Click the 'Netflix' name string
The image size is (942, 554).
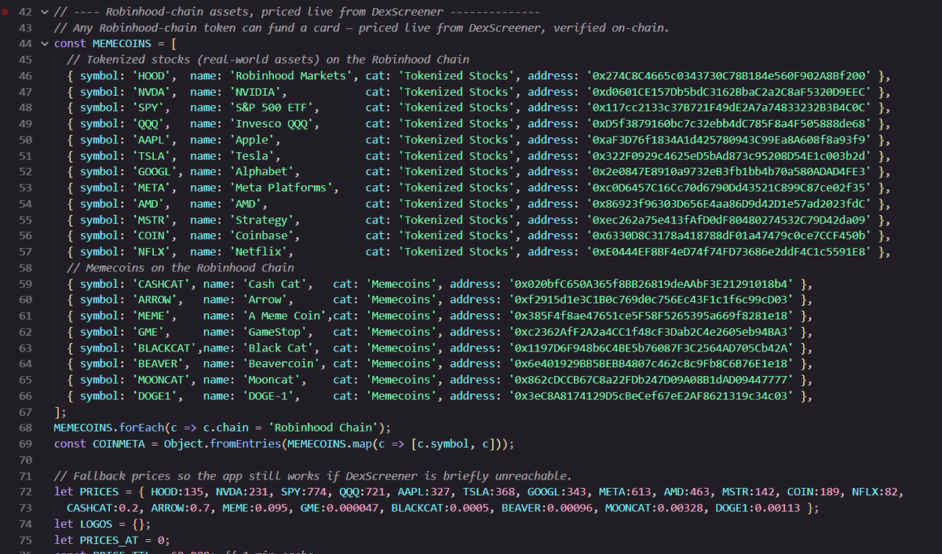coord(261,252)
